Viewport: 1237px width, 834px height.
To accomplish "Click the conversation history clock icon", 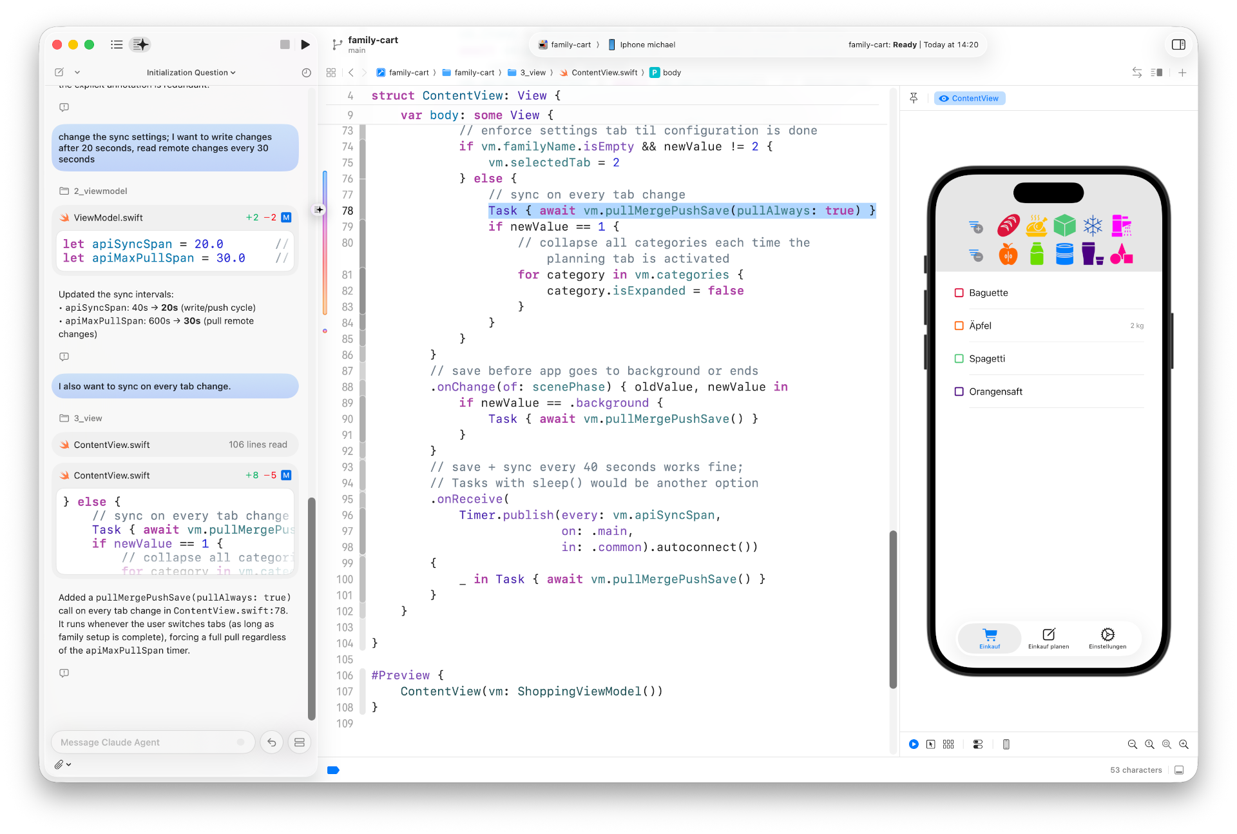I will [x=306, y=73].
